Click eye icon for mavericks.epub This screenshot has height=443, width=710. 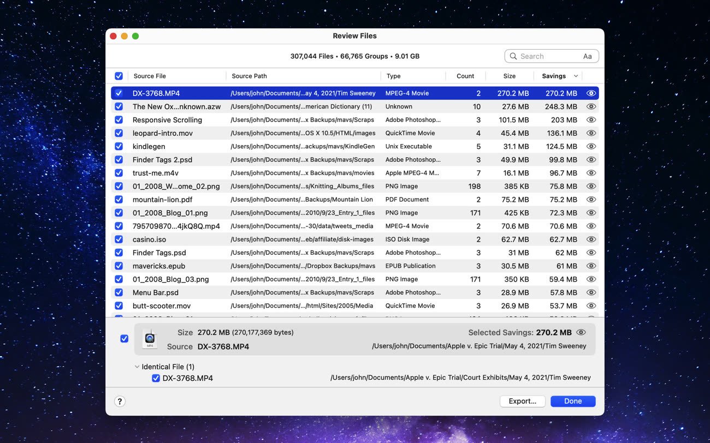click(590, 266)
